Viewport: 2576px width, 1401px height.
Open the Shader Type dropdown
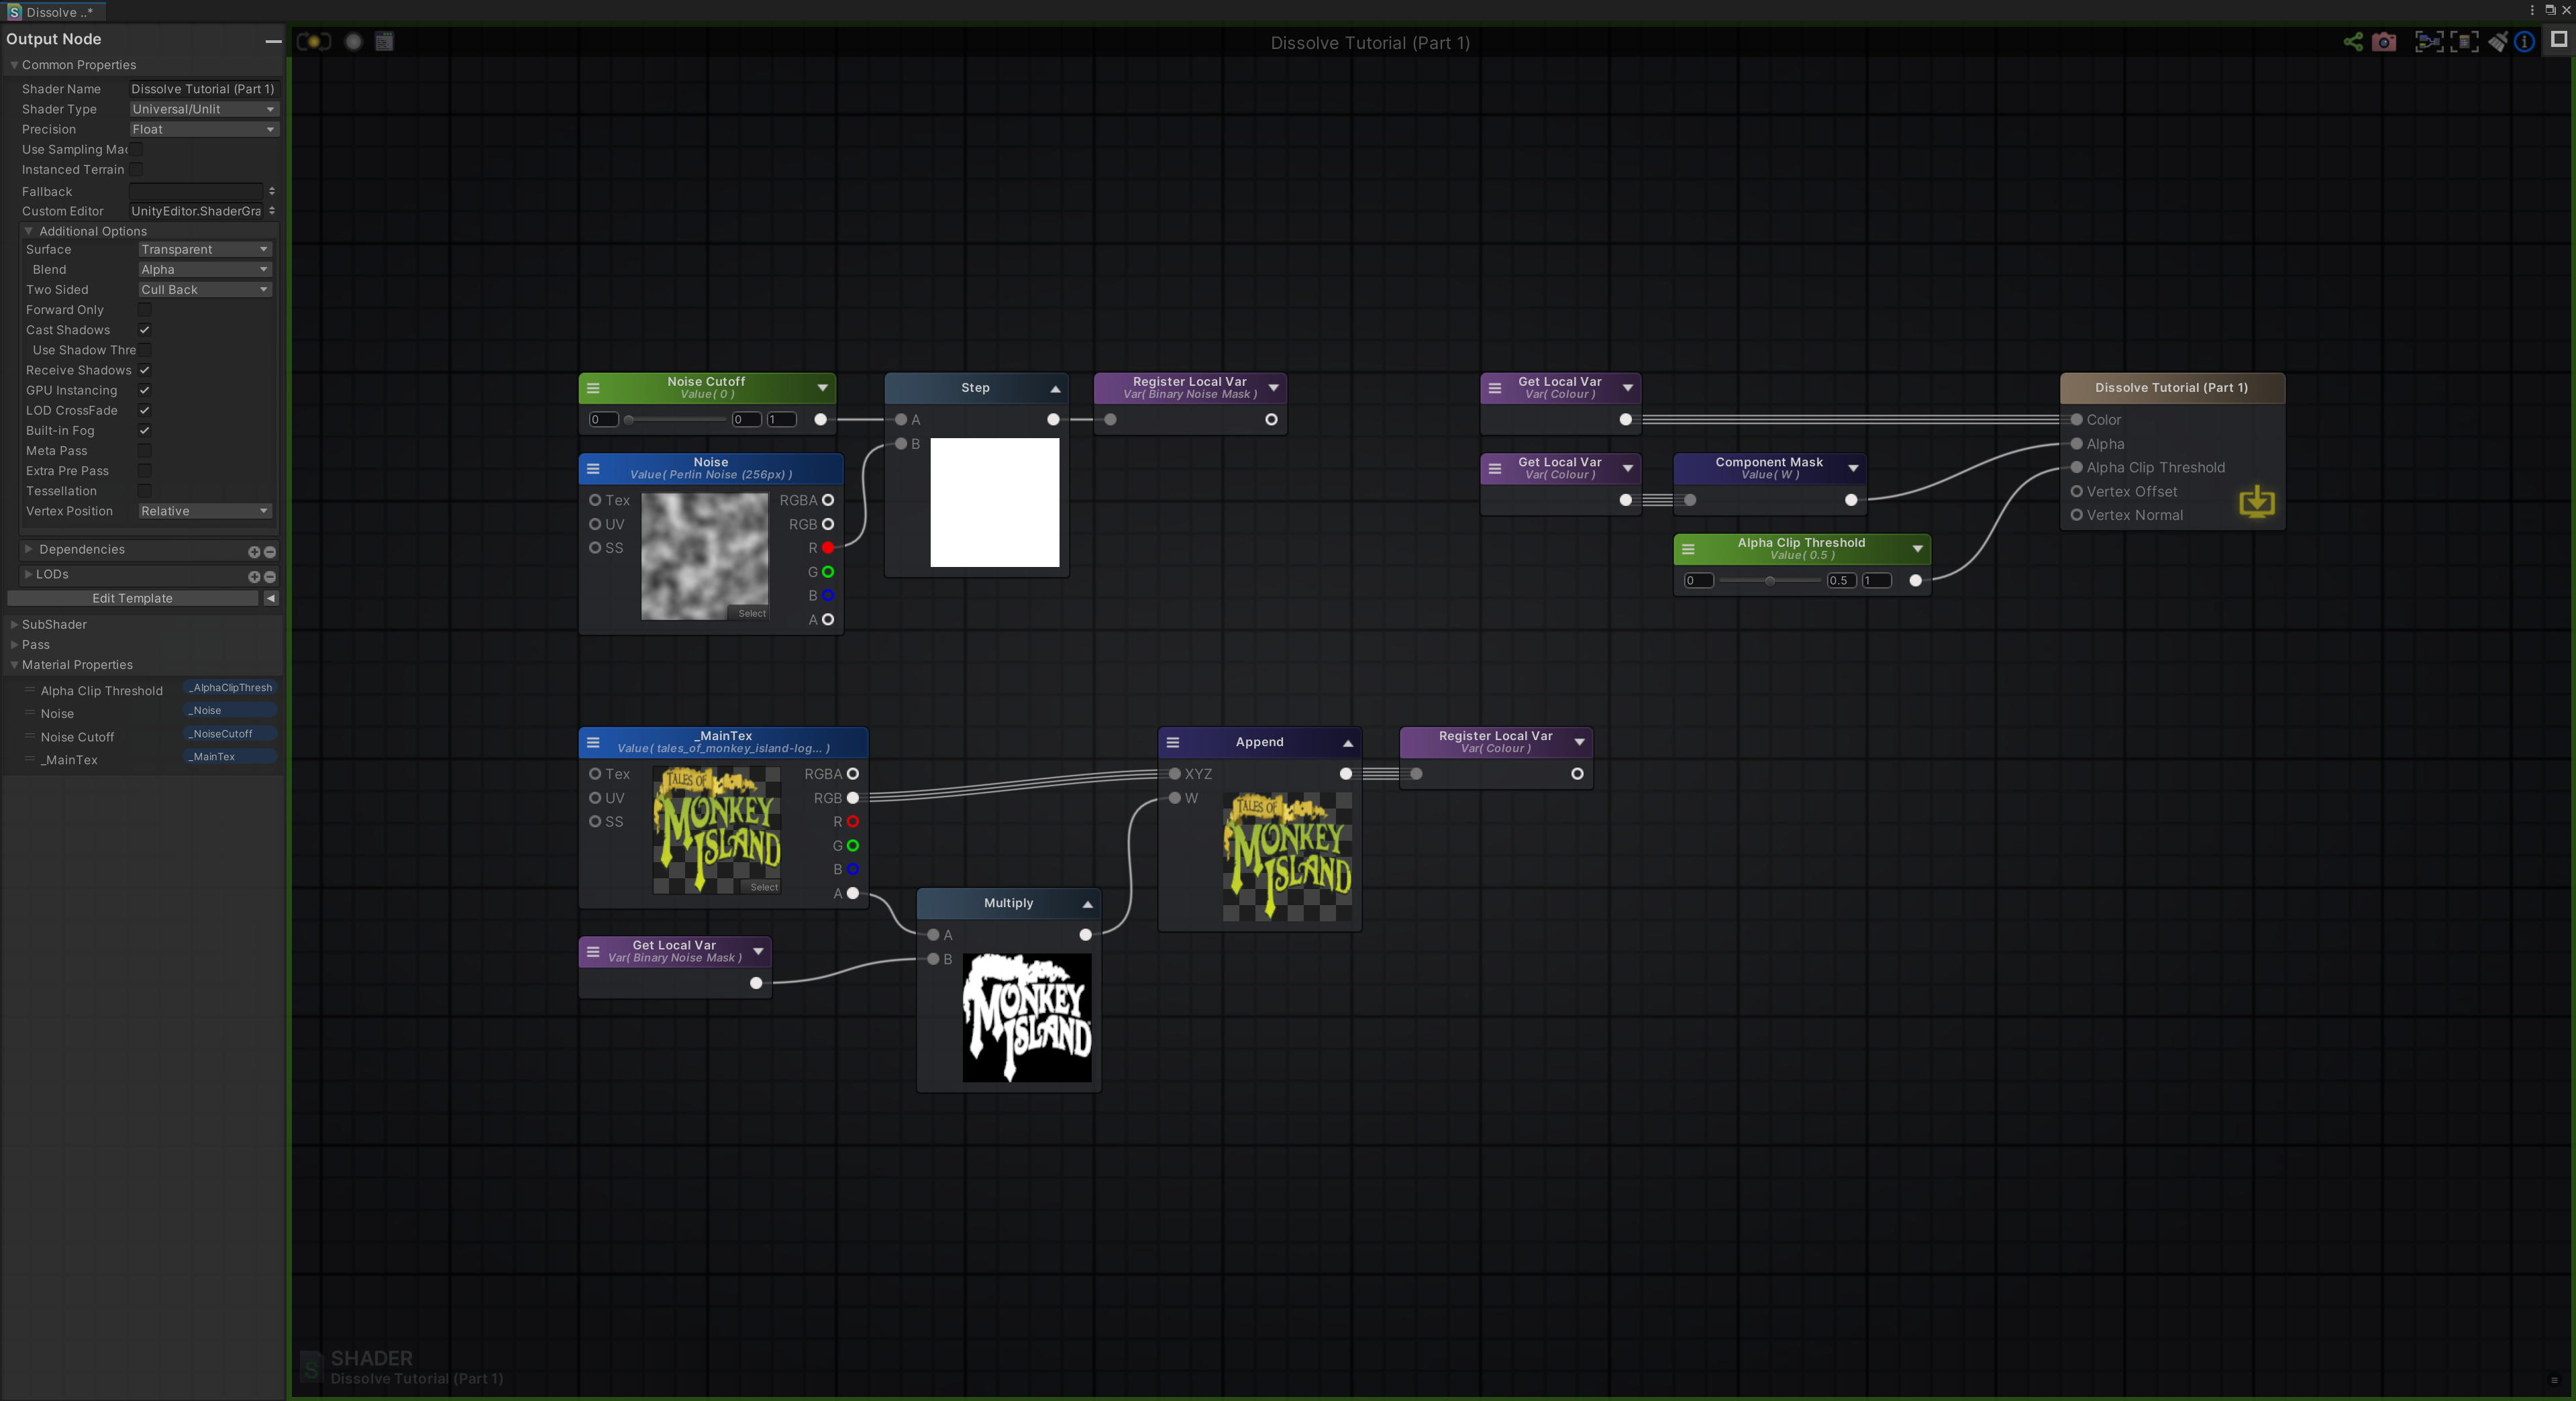(x=204, y=109)
